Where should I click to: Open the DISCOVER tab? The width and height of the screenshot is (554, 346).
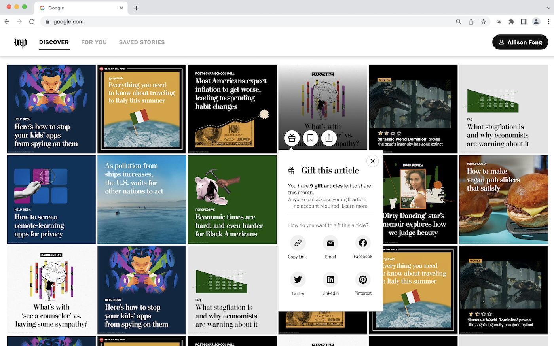(54, 42)
